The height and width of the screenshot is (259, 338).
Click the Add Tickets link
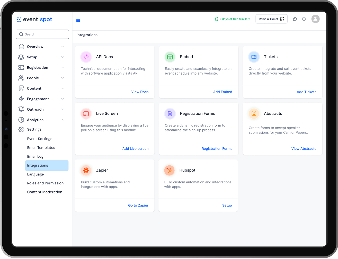tap(307, 92)
